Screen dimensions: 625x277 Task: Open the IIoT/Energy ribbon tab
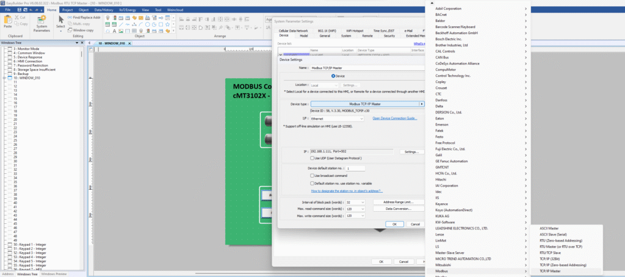128,10
